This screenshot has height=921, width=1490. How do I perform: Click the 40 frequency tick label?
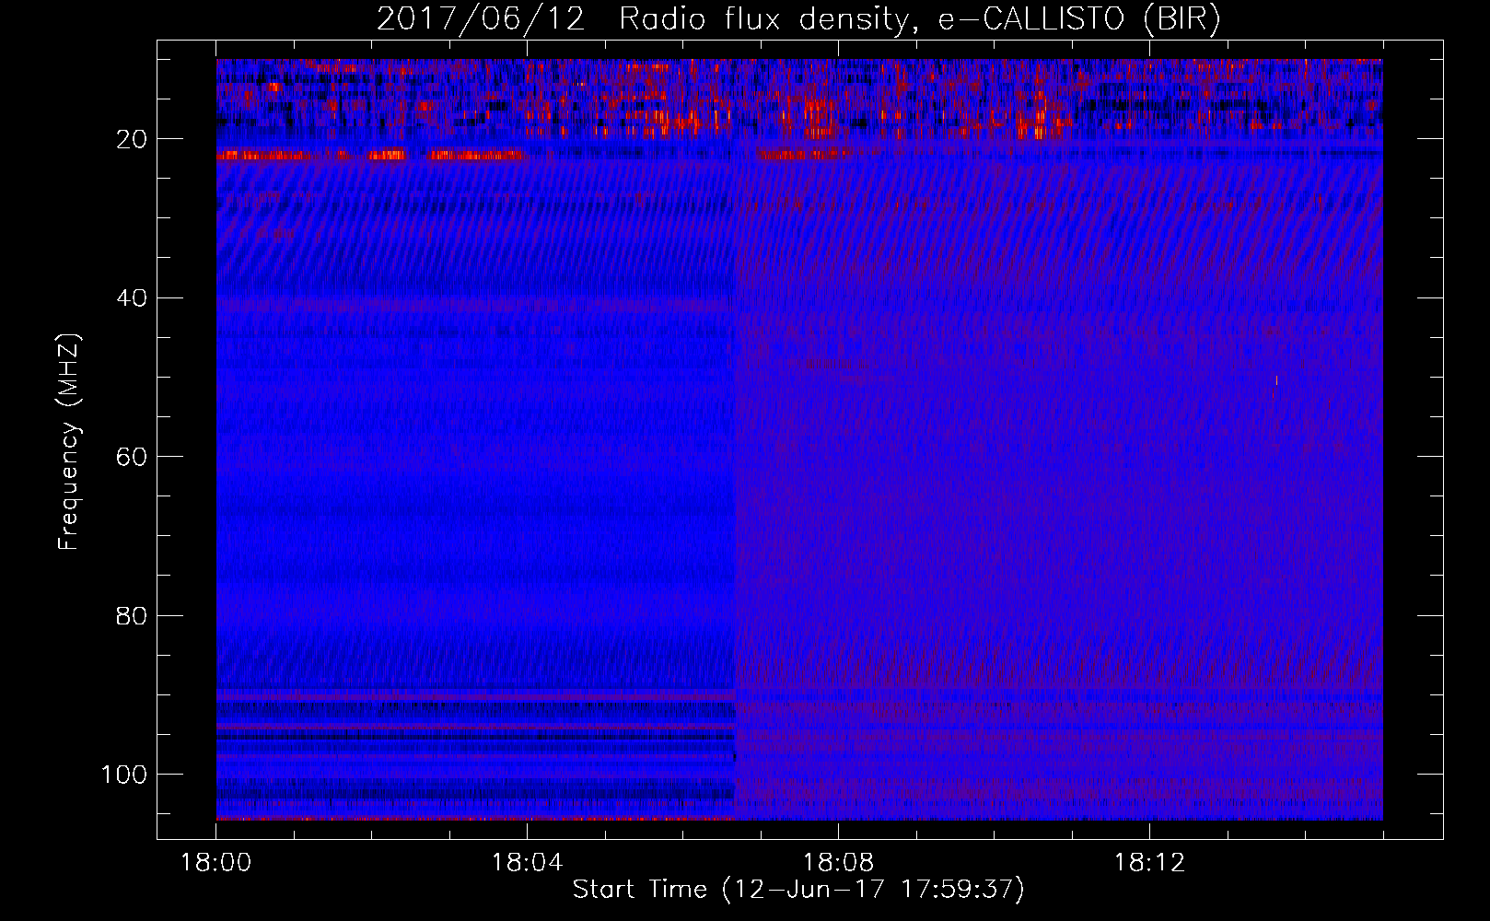coord(133,298)
